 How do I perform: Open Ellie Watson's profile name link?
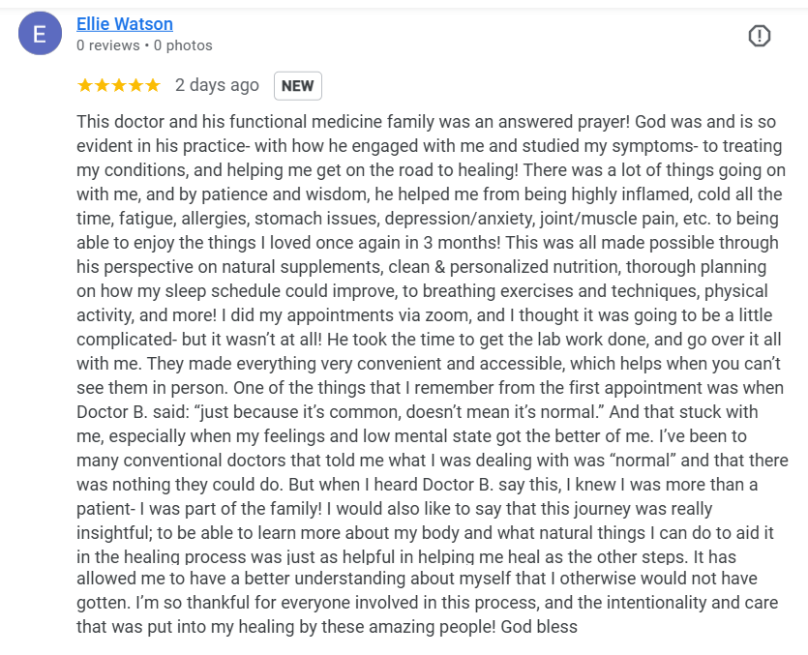coord(125,24)
